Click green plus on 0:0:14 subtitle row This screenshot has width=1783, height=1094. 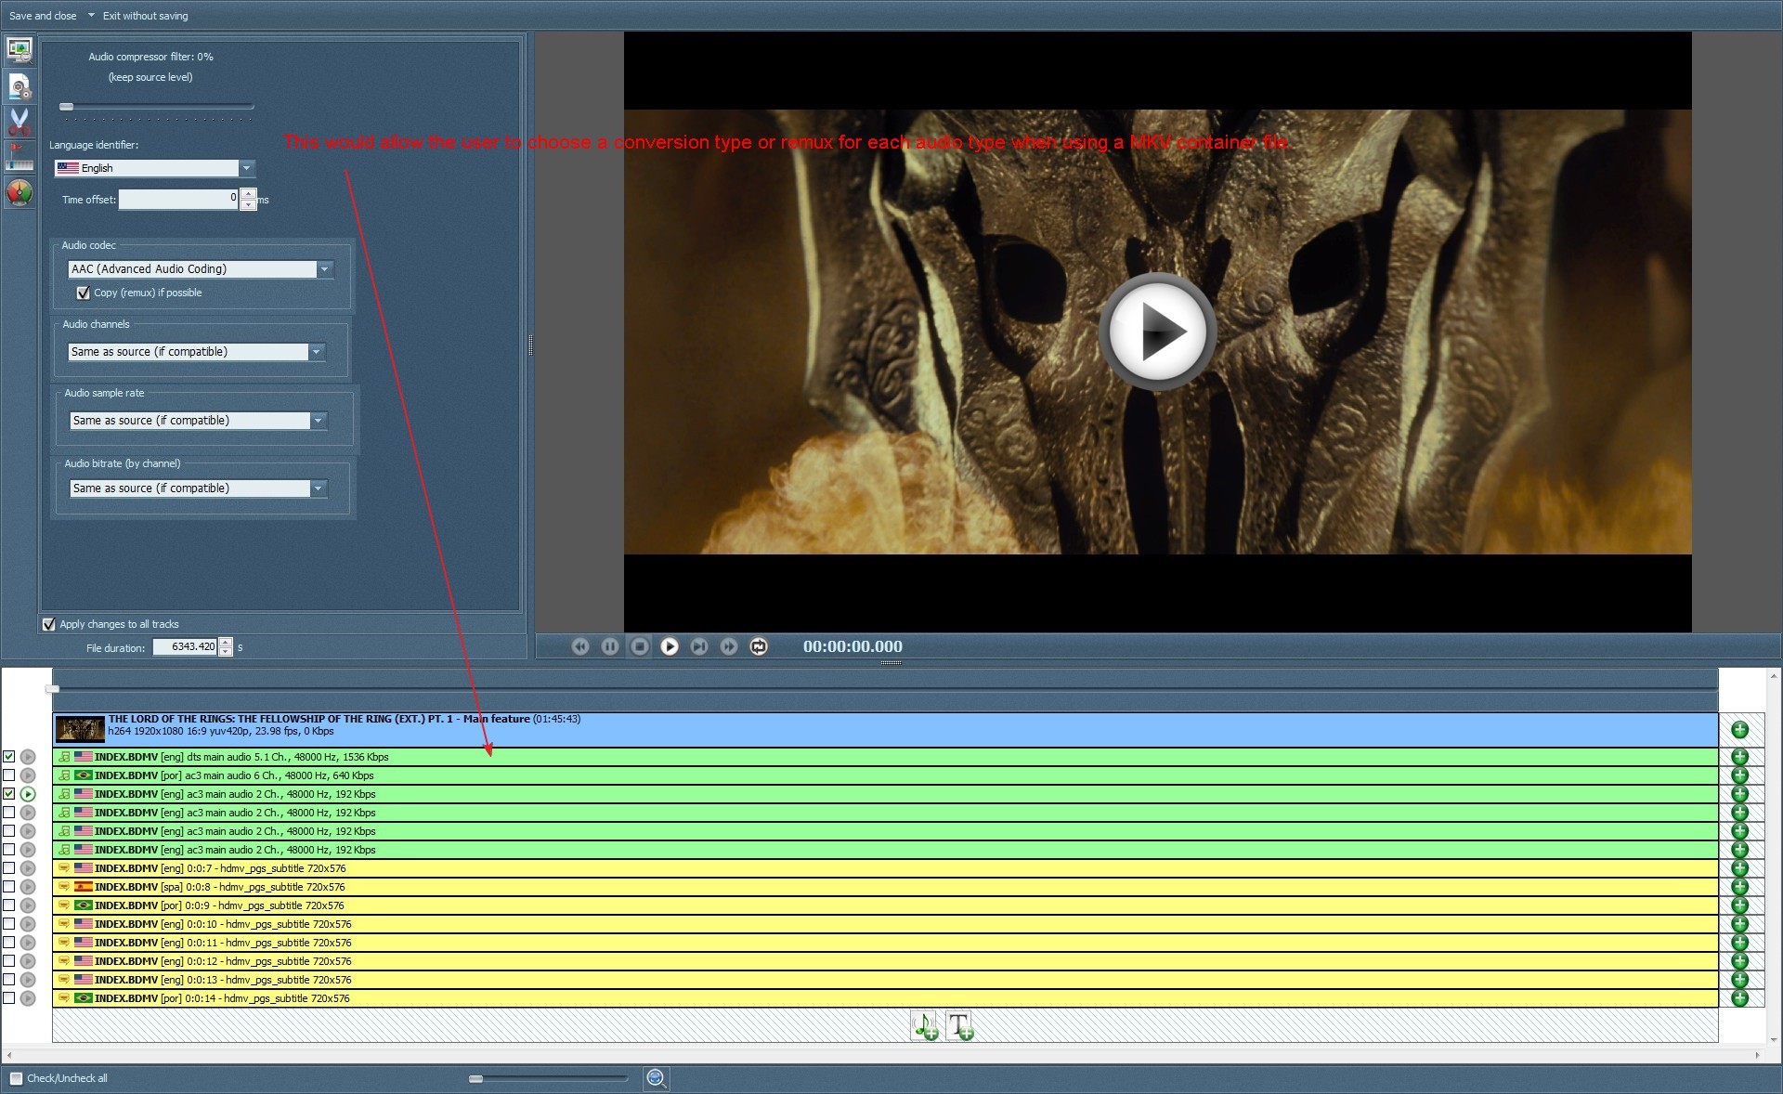1740,998
